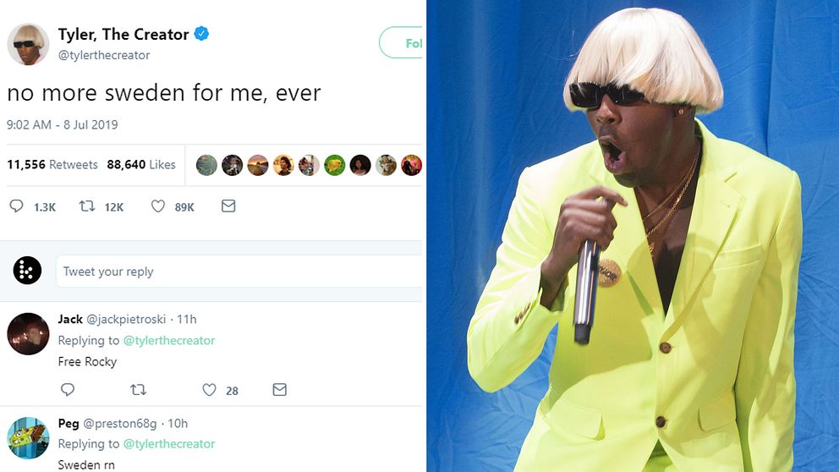Like the tweet with 89K likes
The width and height of the screenshot is (839, 472).
(x=157, y=206)
